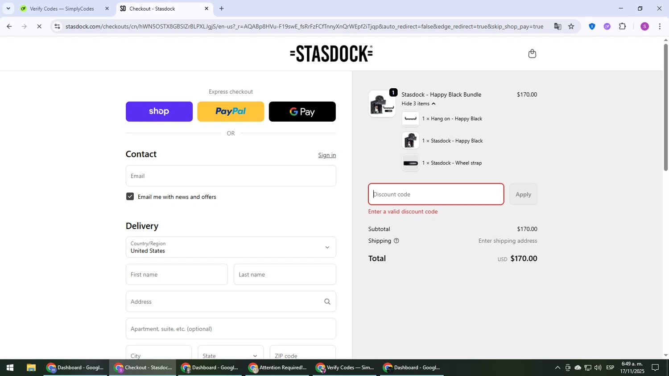This screenshot has width=669, height=376.
Task: Follow the Sign in link
Action: 327,155
